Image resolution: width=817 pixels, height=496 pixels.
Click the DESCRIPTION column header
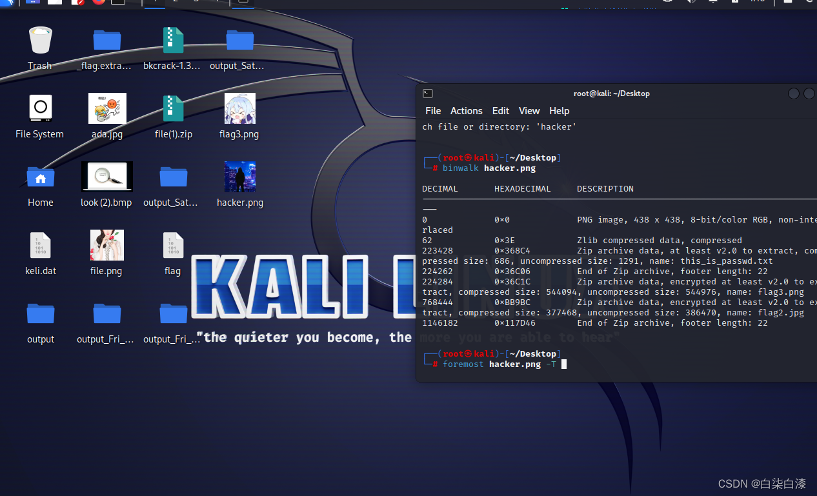605,189
